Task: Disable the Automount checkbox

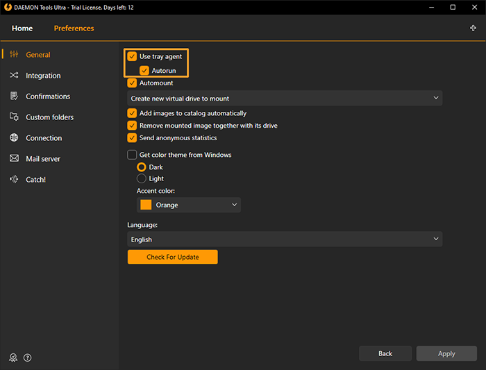Action: click(x=132, y=83)
